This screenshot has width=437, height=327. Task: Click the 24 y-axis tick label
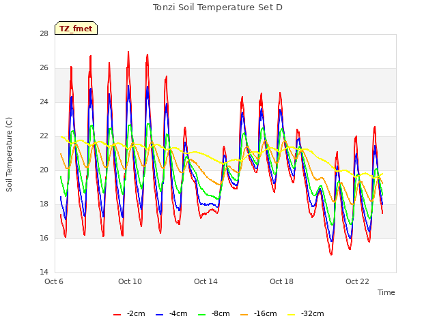tap(44, 102)
